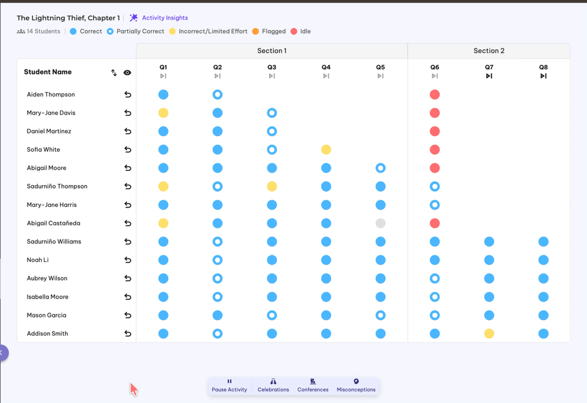587x403 pixels.
Task: Open the Conferences panel
Action: pos(312,385)
